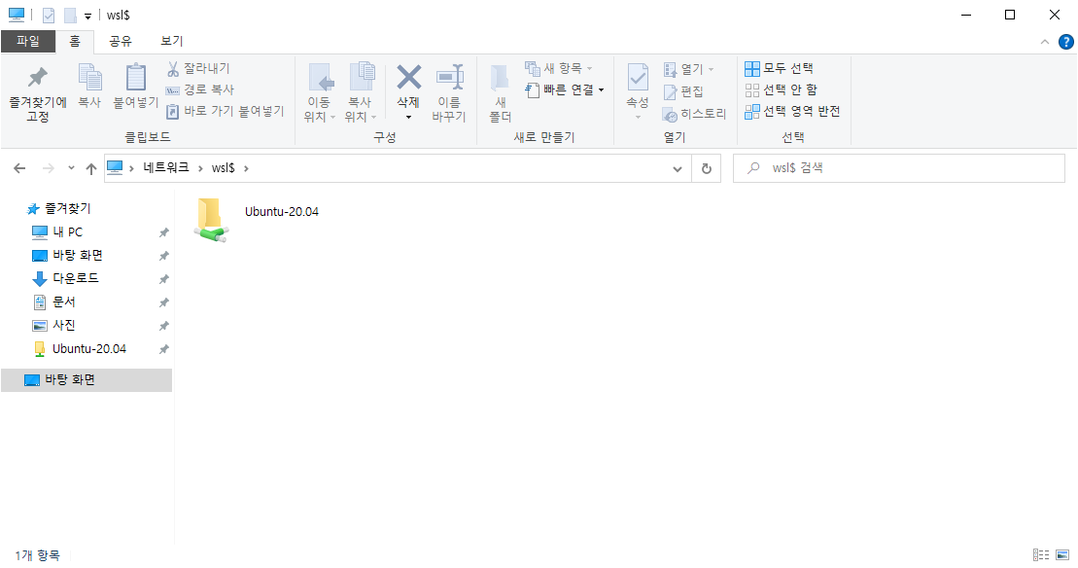Click 편집 (edit) in open group
This screenshot has height=568, width=1078.
(682, 91)
